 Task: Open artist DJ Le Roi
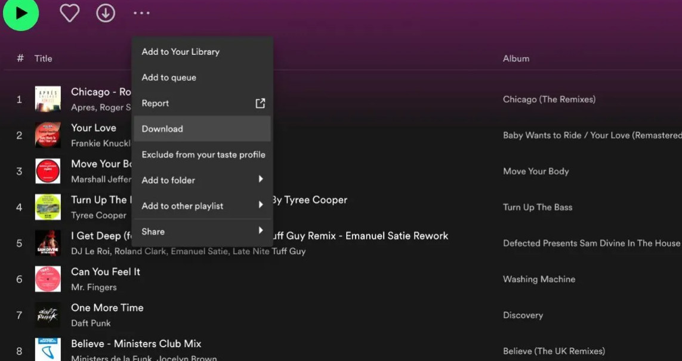[x=90, y=251]
